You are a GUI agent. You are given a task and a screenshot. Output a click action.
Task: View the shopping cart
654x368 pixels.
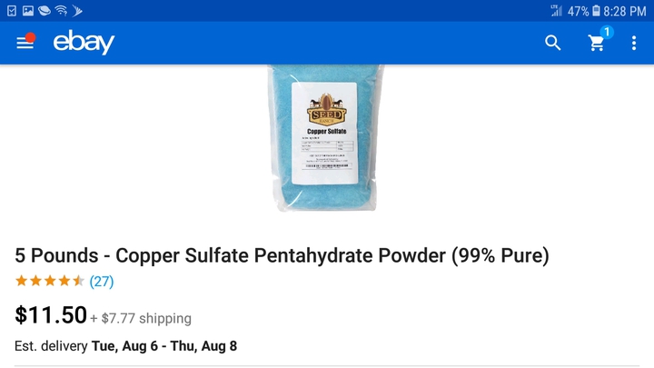(596, 43)
